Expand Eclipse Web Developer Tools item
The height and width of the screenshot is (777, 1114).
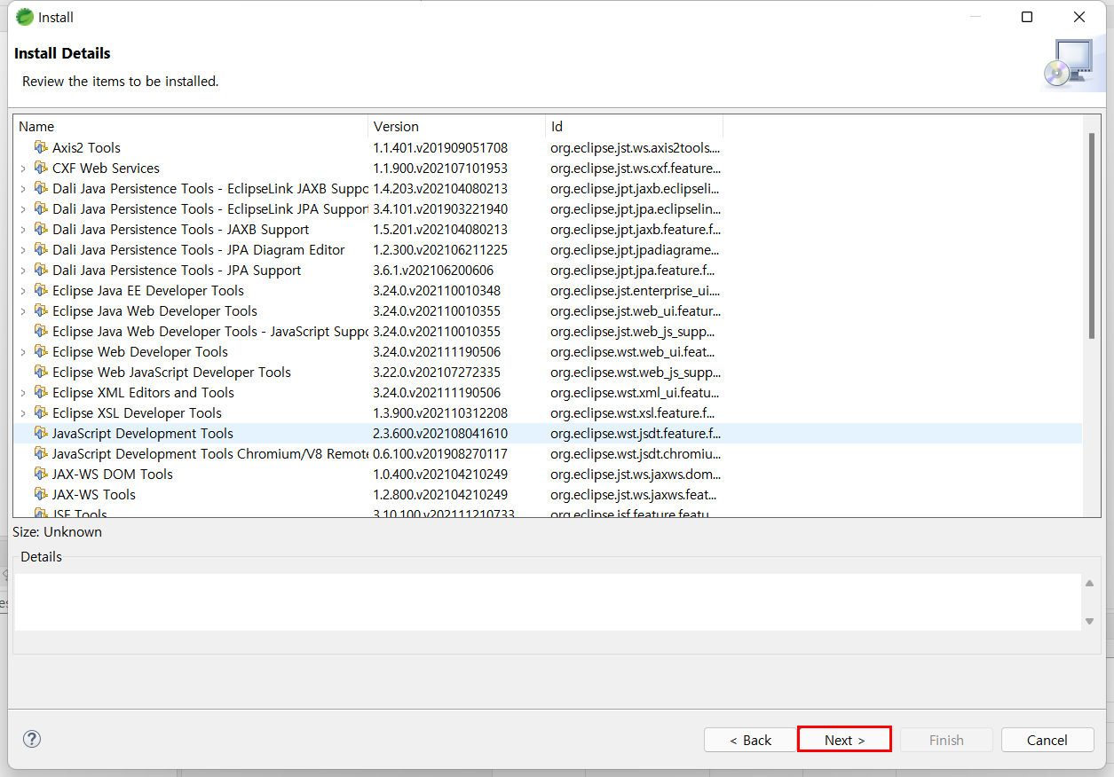point(22,351)
